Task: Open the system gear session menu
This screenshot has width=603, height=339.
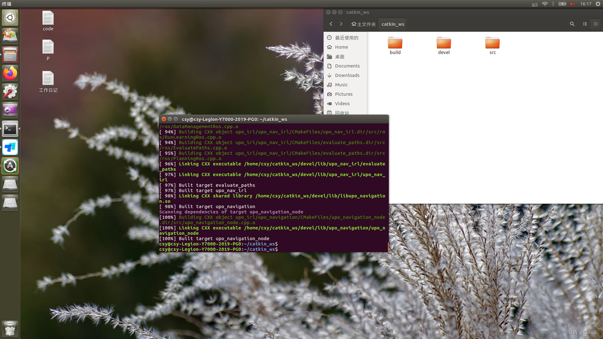Action: tap(598, 4)
